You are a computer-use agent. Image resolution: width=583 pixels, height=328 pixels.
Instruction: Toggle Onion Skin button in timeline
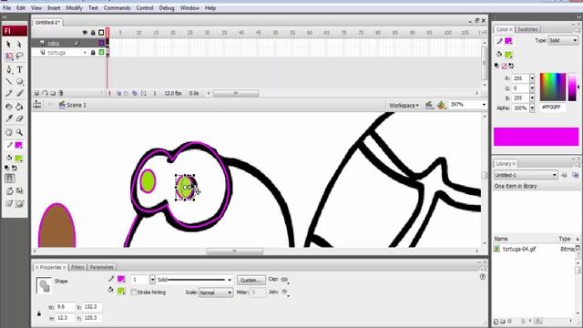118,93
